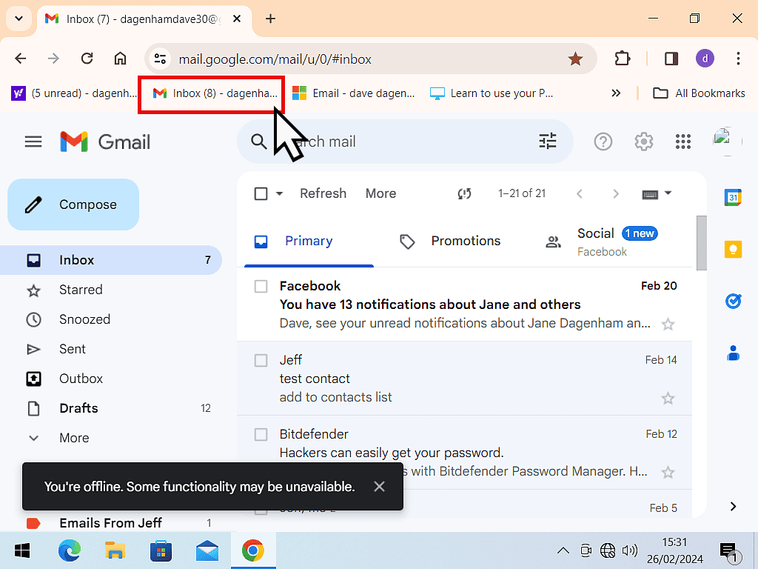Toggle the main menu hamburger icon
This screenshot has width=758, height=569.
[33, 142]
